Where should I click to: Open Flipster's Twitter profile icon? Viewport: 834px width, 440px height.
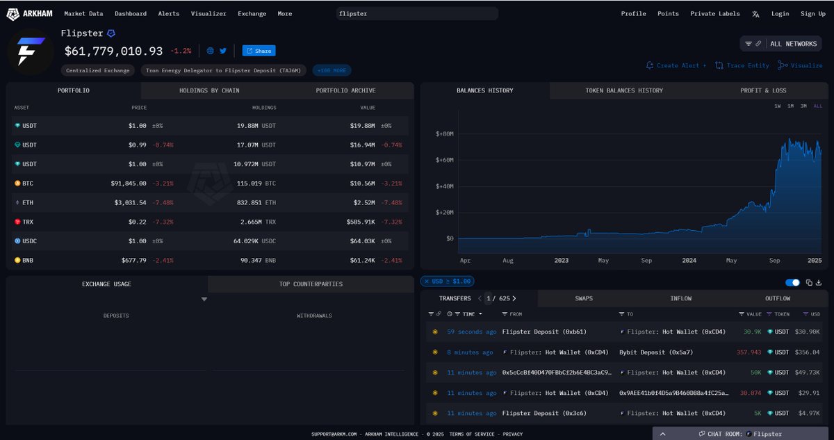223,51
